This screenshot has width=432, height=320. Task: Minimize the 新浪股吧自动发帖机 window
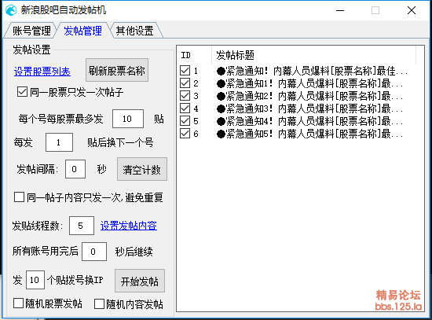pyautogui.click(x=340, y=10)
